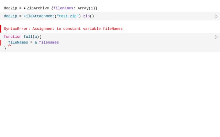Image resolution: width=220 pixels, height=137 pixels.
Task: Run the dogZip FileAttachment cell
Action: [216, 16]
